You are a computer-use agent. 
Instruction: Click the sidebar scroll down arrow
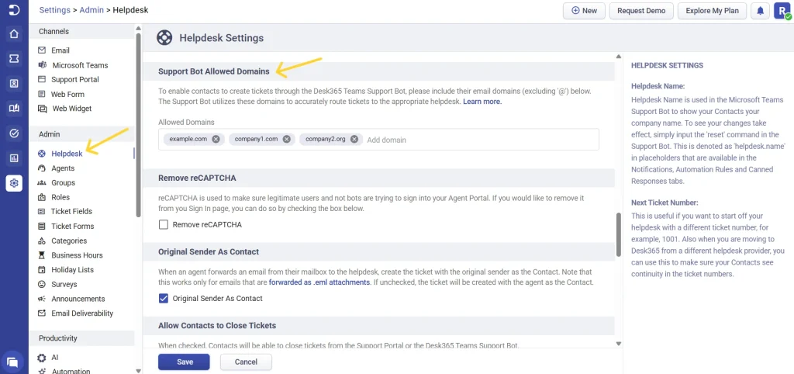pos(139,370)
